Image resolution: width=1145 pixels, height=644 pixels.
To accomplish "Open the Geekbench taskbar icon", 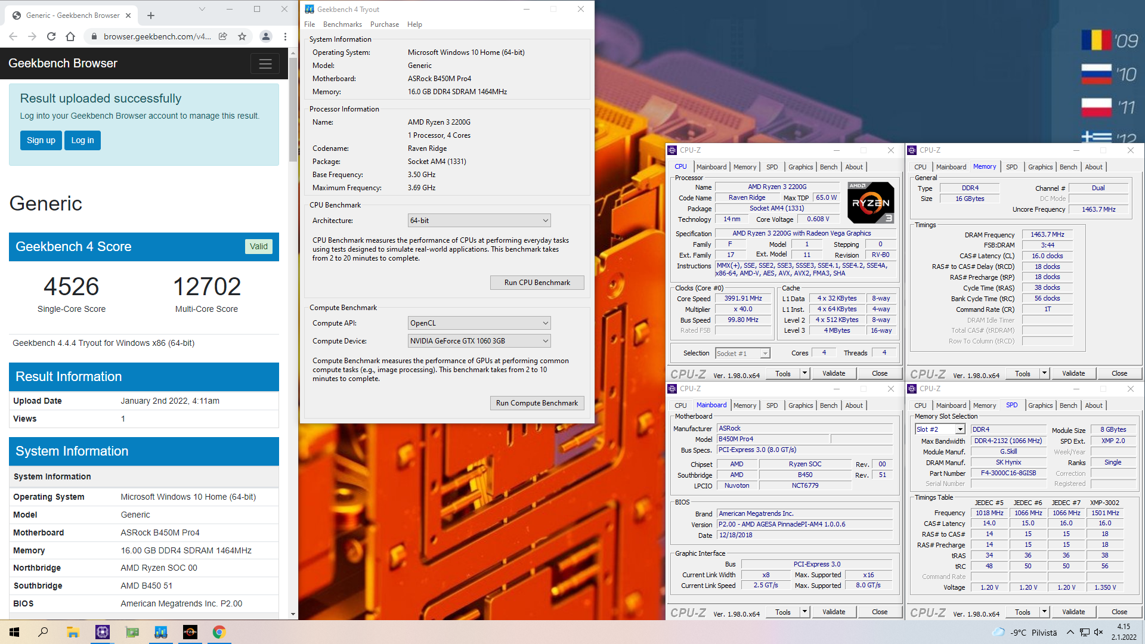I will tap(161, 632).
